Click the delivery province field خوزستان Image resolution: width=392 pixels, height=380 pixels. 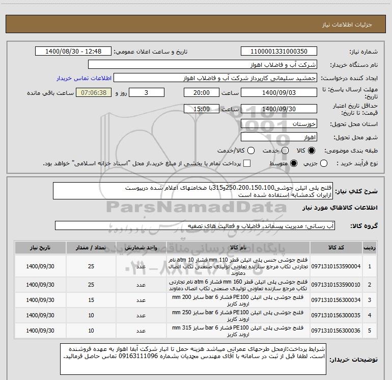279,124
